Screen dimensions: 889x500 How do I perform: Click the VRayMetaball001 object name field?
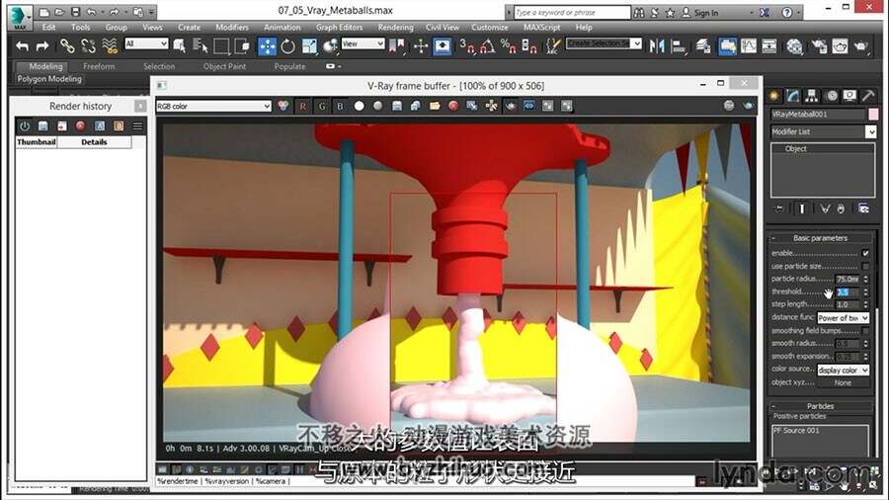pyautogui.click(x=818, y=114)
